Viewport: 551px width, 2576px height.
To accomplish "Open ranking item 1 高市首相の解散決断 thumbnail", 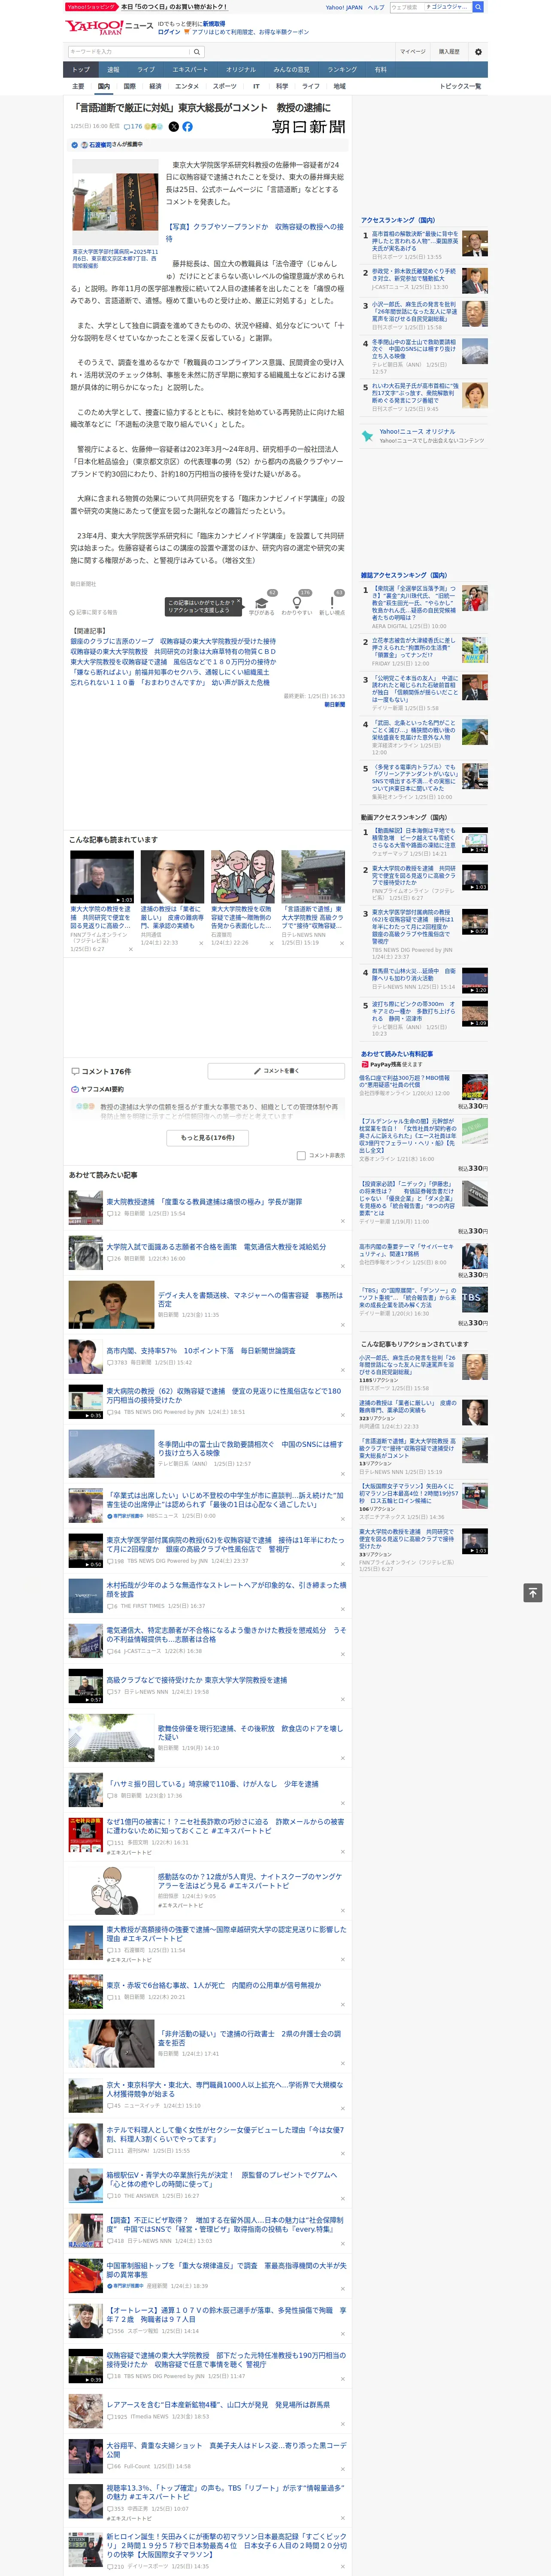I will [475, 244].
